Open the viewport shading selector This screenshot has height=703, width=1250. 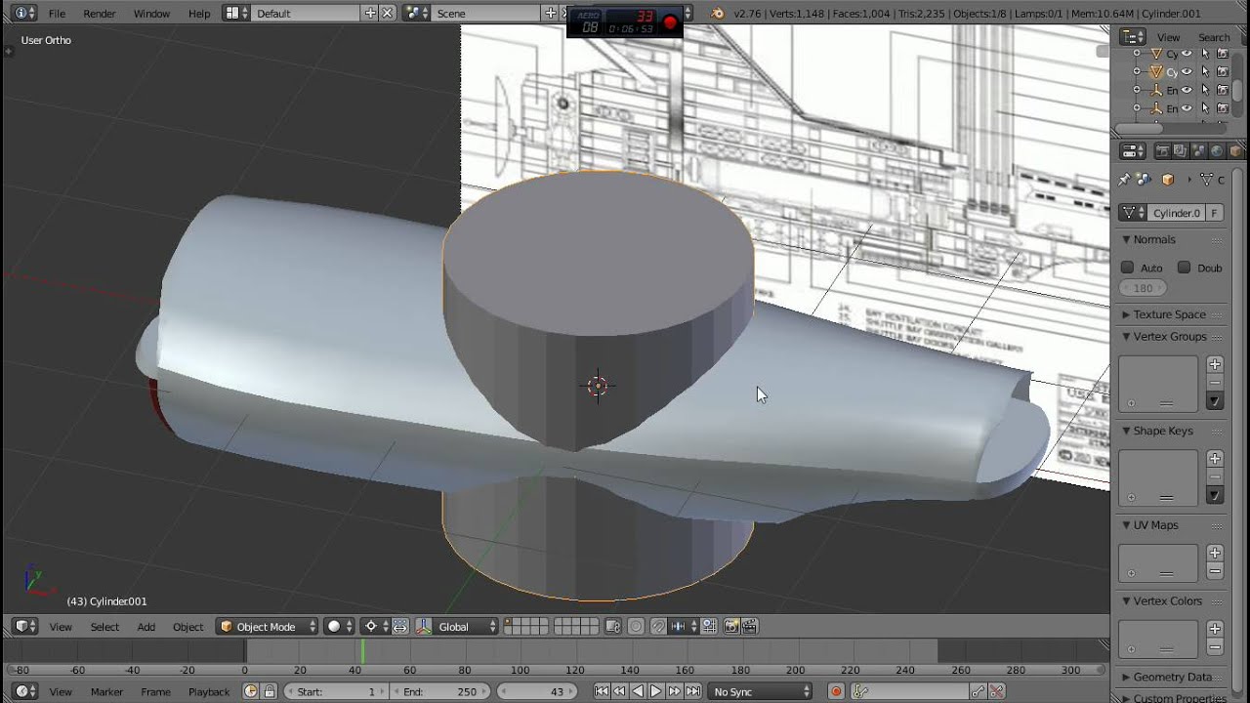tap(341, 627)
